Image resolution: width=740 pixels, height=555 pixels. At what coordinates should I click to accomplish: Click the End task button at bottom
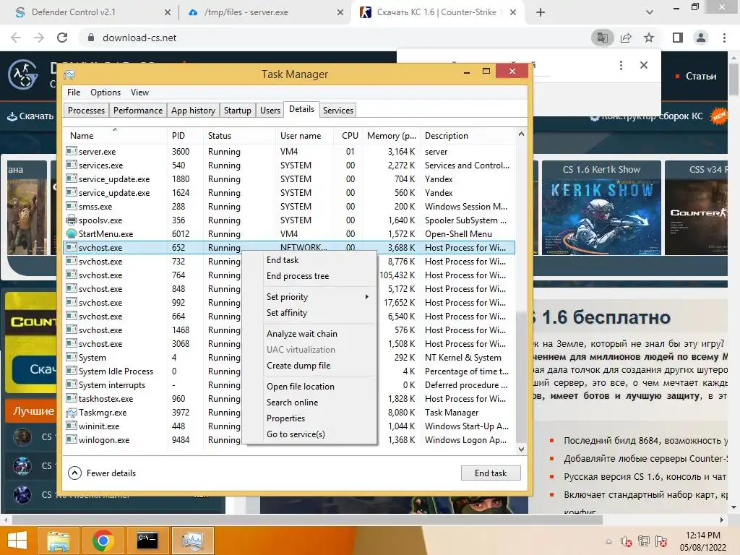[491, 473]
